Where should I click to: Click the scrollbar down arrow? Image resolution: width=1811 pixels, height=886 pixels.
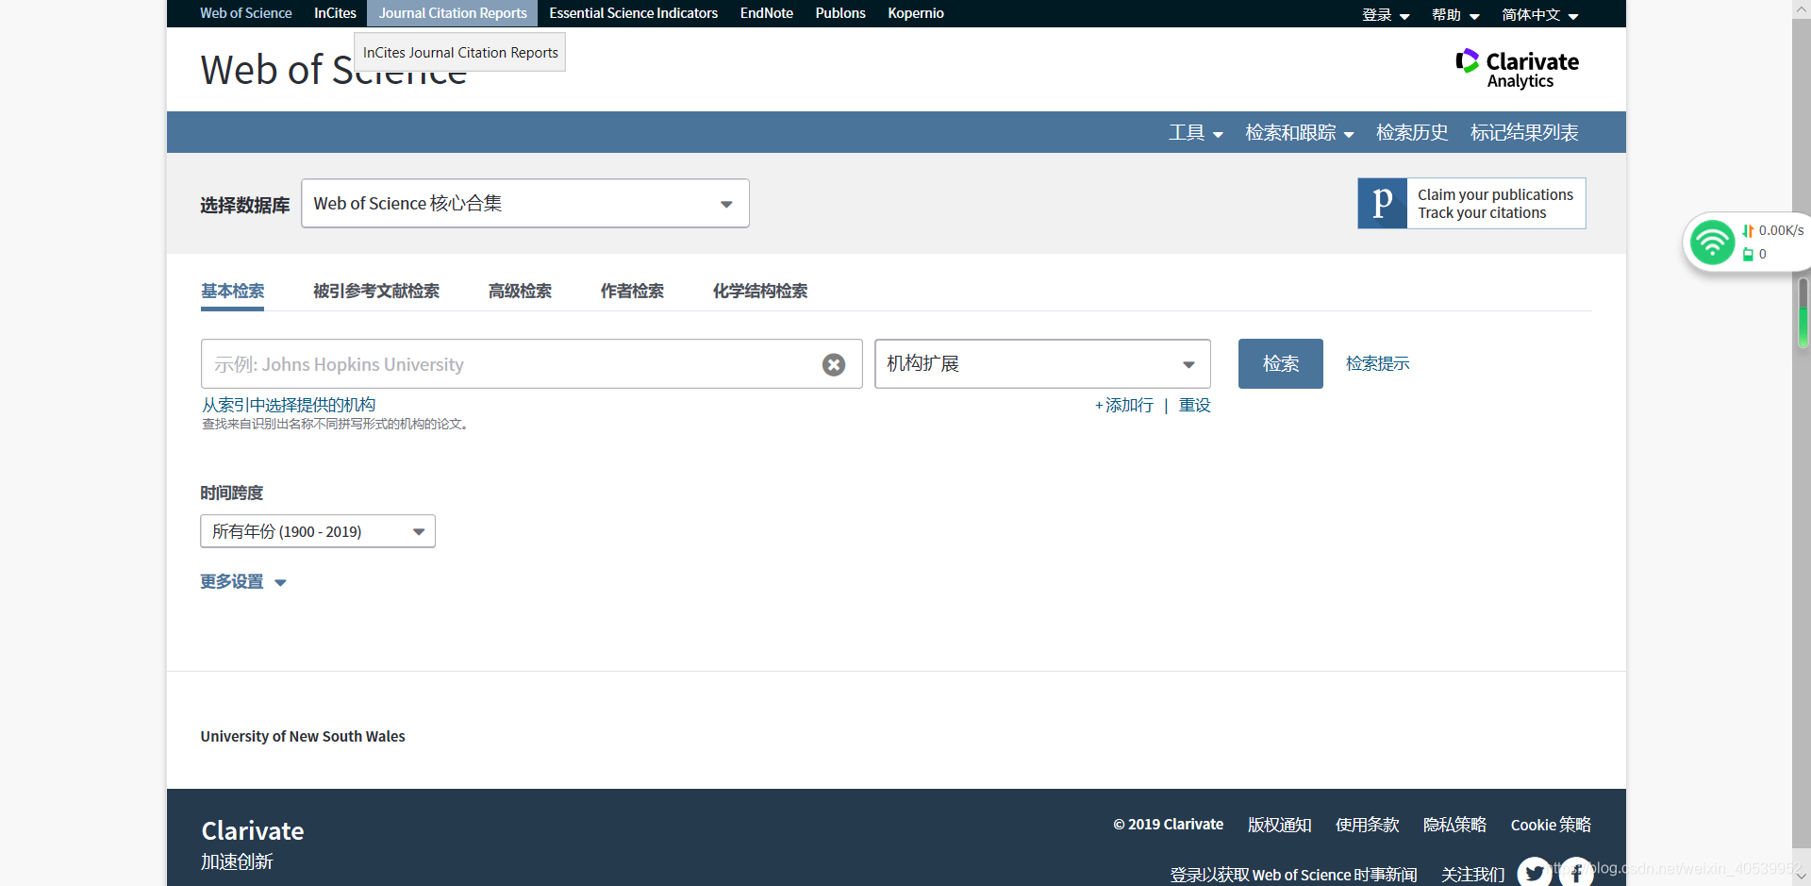1802,876
